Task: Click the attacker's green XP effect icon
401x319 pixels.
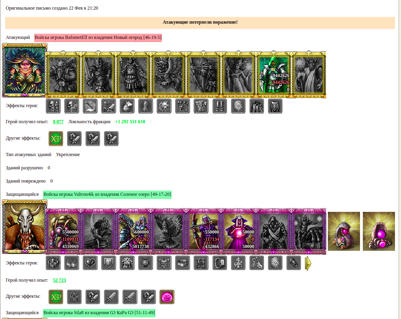Action: [x=56, y=139]
